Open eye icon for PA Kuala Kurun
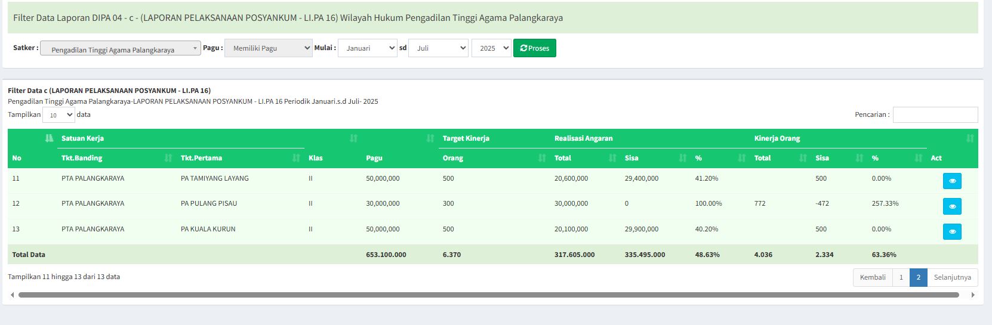The height and width of the screenshot is (325, 992). coord(952,231)
